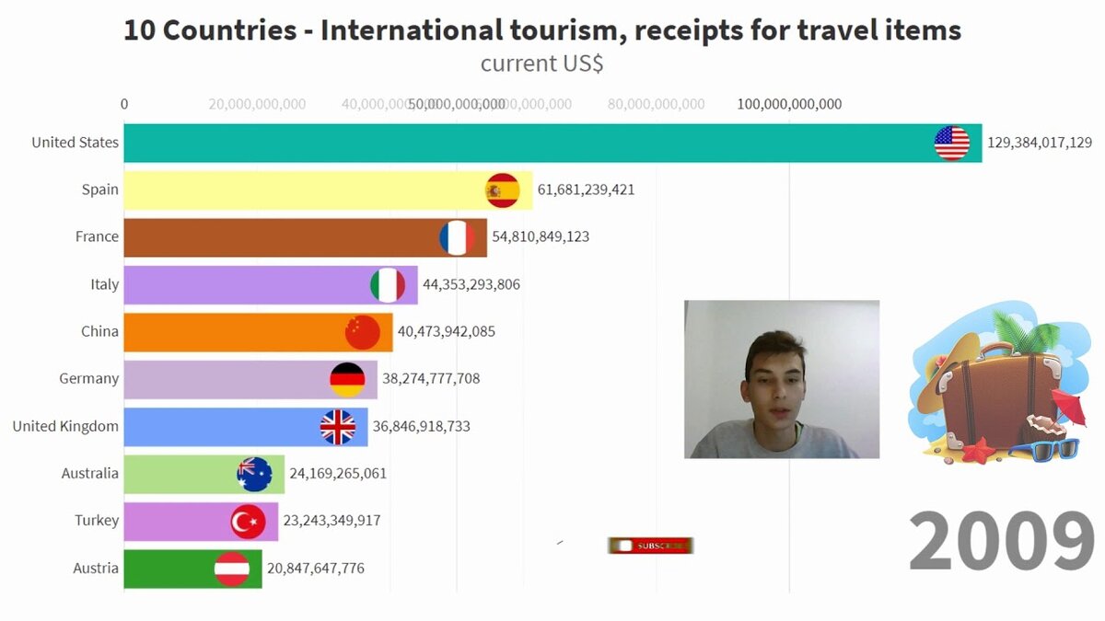Click the 100,000,000,000 axis label
The height and width of the screenshot is (621, 1105).
pos(789,104)
